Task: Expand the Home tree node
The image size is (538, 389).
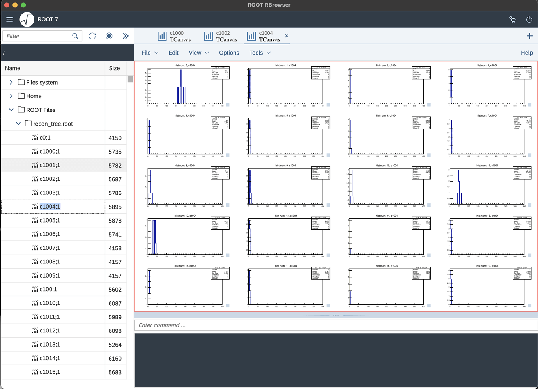Action: click(x=11, y=96)
